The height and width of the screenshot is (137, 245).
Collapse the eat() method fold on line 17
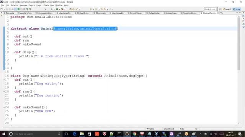point(4,80)
